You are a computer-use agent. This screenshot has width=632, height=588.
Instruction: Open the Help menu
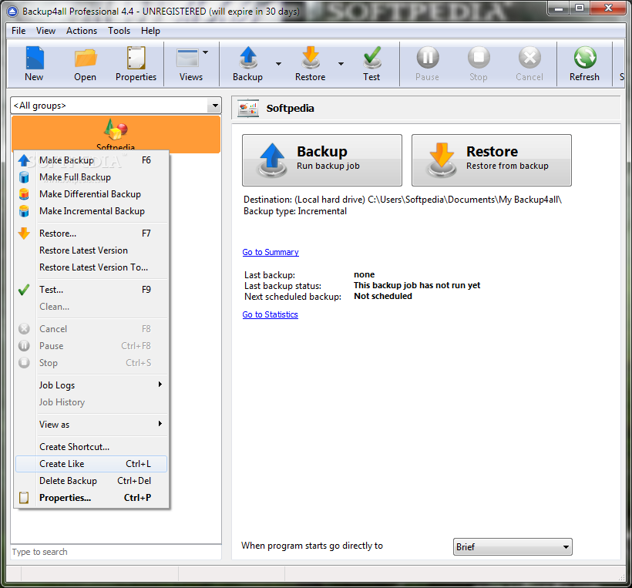pyautogui.click(x=150, y=31)
